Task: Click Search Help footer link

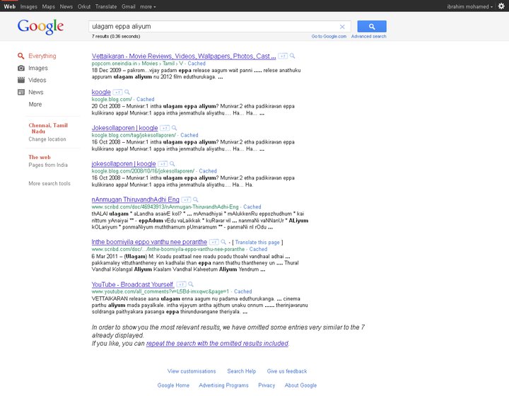Action: coord(242,371)
